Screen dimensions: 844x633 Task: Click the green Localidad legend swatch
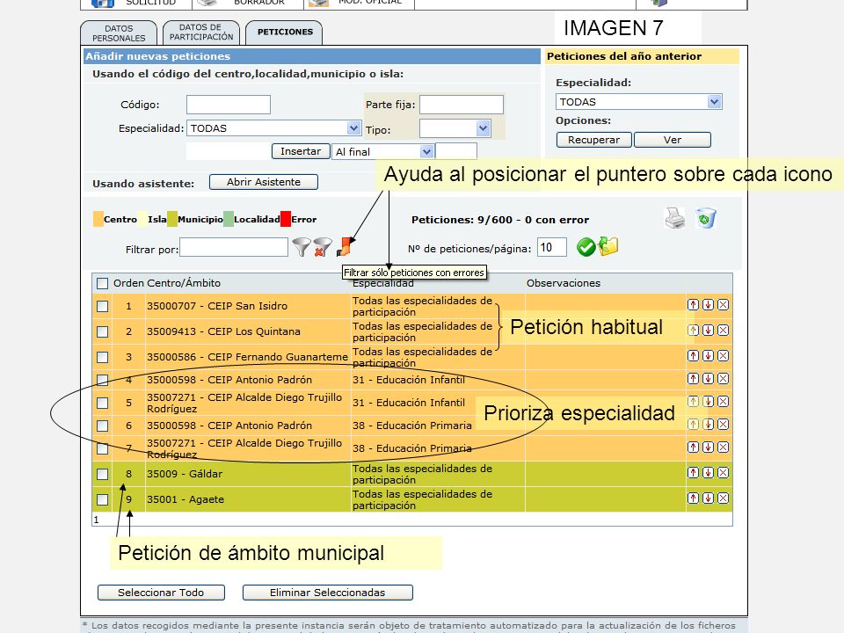pos(229,219)
